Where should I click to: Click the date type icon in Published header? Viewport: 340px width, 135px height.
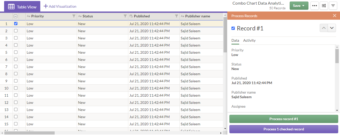point(131,16)
